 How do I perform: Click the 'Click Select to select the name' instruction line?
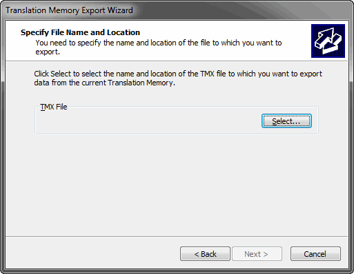pyautogui.click(x=178, y=74)
